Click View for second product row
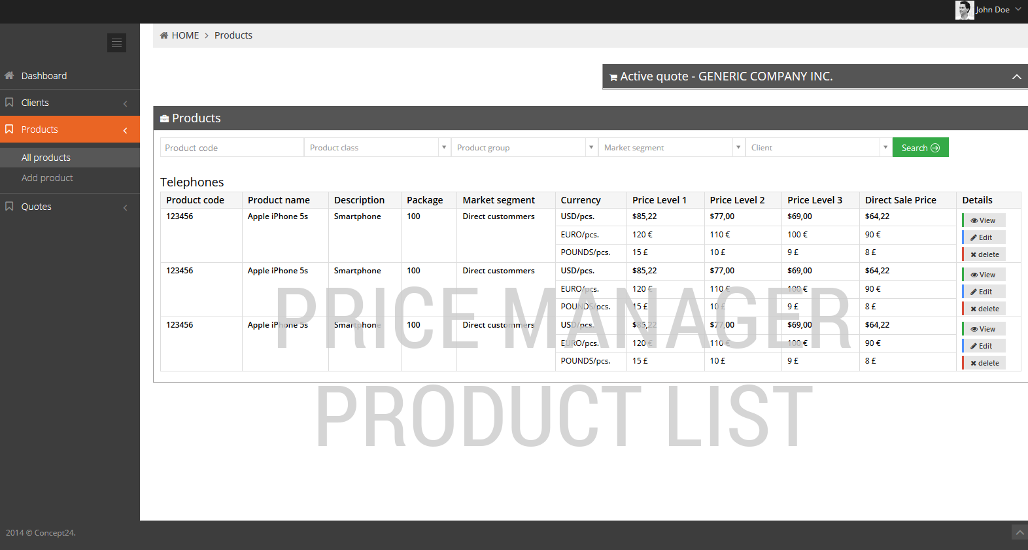This screenshot has width=1028, height=550. (984, 275)
